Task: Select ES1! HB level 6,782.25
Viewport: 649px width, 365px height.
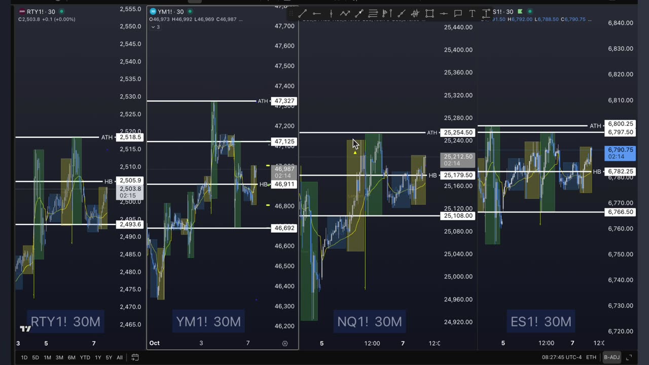Action: coord(621,171)
